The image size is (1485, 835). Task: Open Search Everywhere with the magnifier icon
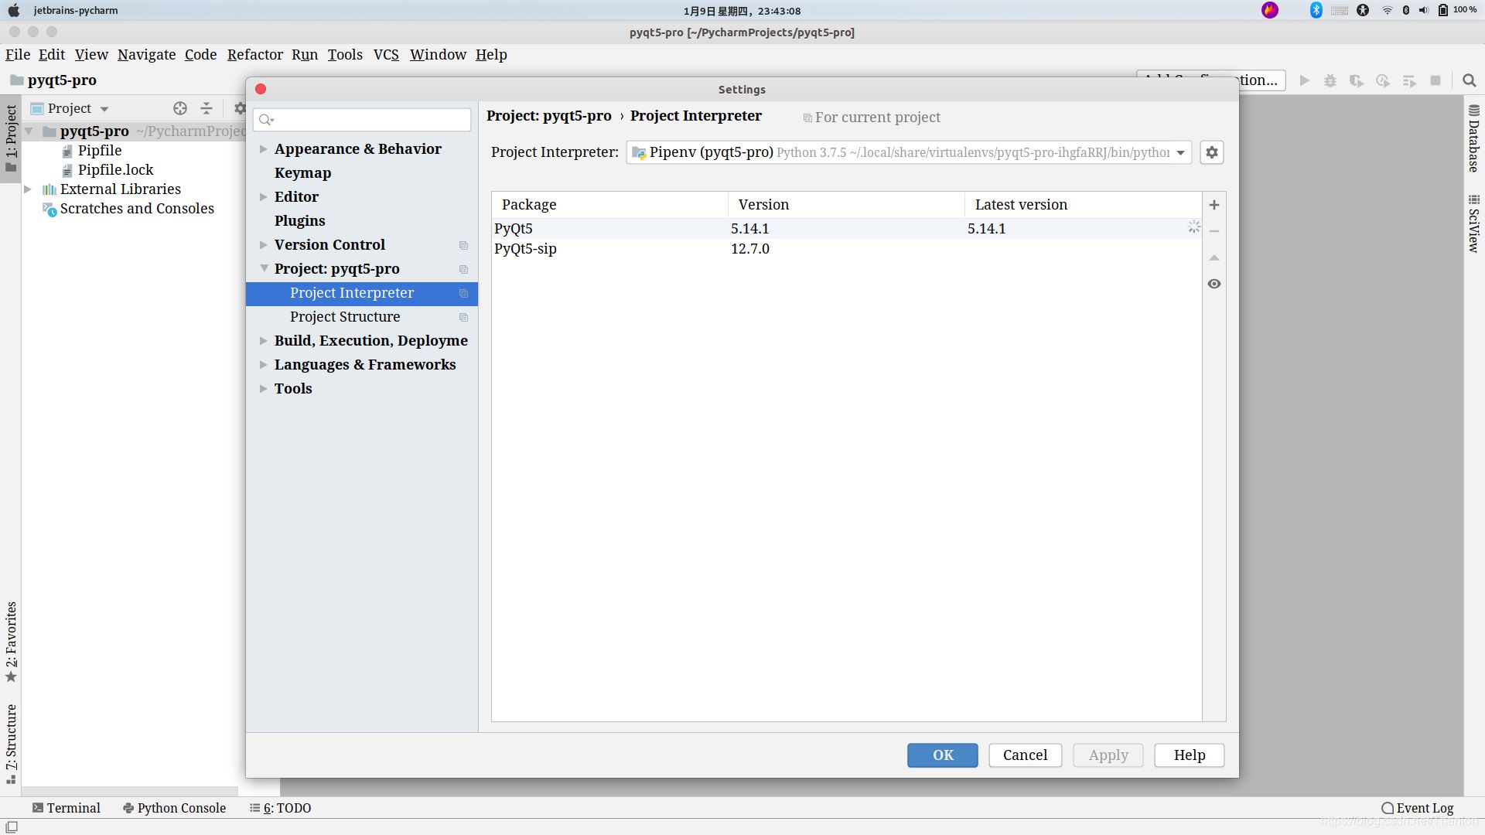click(1469, 80)
